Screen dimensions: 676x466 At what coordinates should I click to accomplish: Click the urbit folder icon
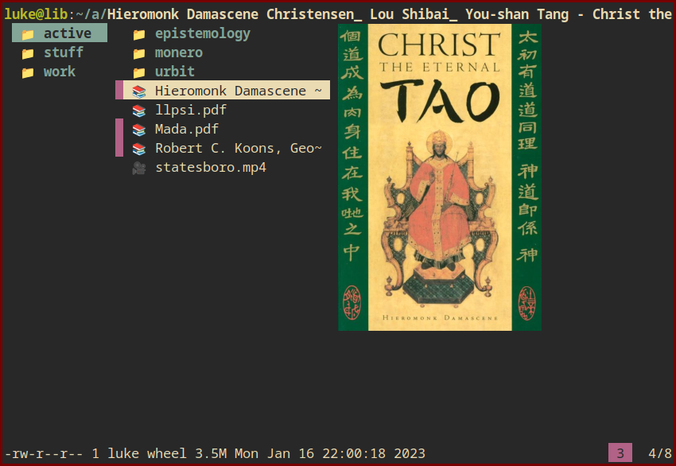click(x=139, y=72)
